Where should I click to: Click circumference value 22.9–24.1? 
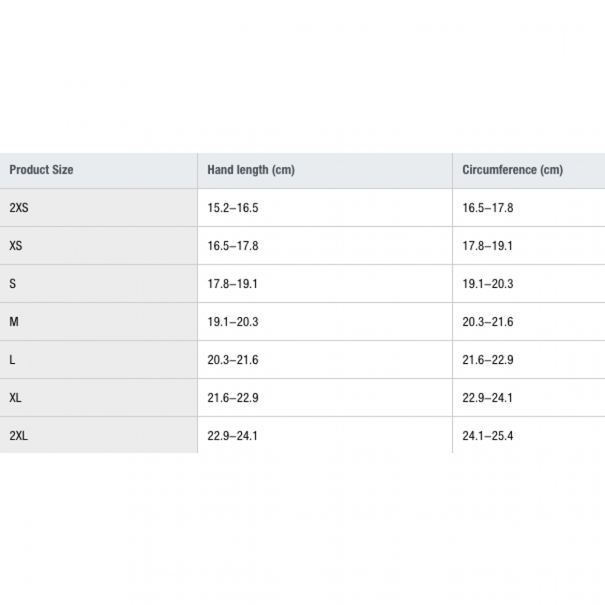(488, 398)
